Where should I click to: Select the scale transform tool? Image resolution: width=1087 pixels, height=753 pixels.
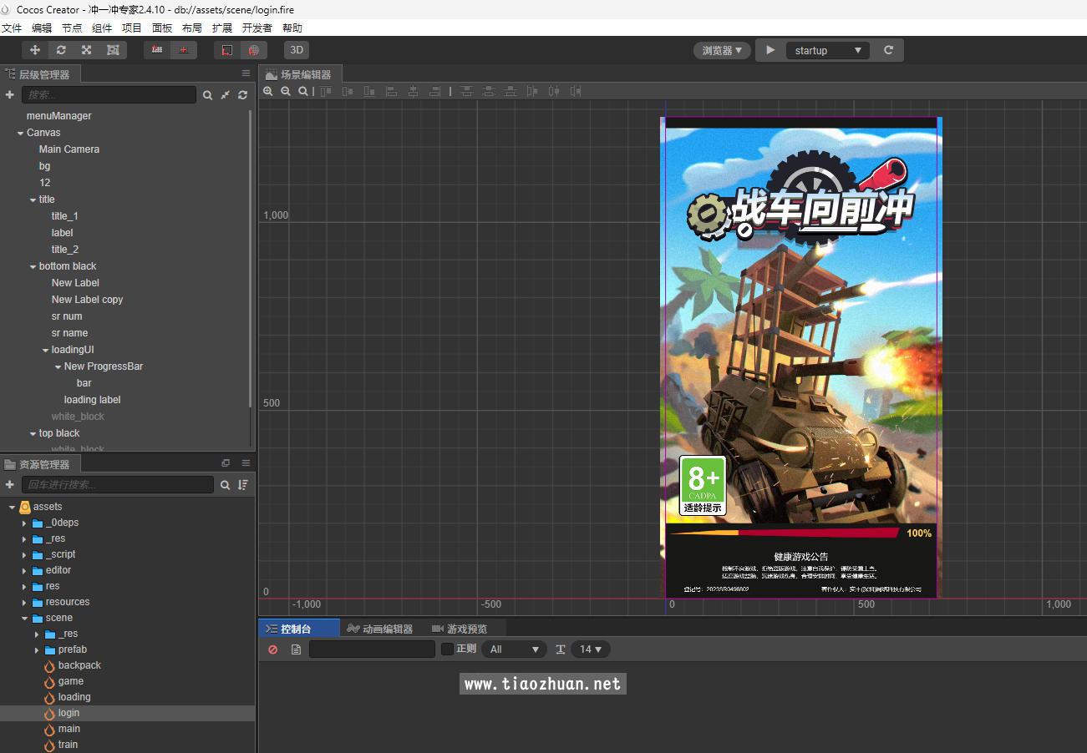[86, 50]
